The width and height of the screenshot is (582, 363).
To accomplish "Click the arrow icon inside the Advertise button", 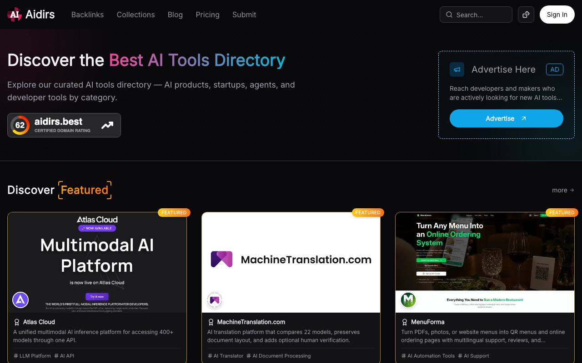I will pyautogui.click(x=524, y=118).
